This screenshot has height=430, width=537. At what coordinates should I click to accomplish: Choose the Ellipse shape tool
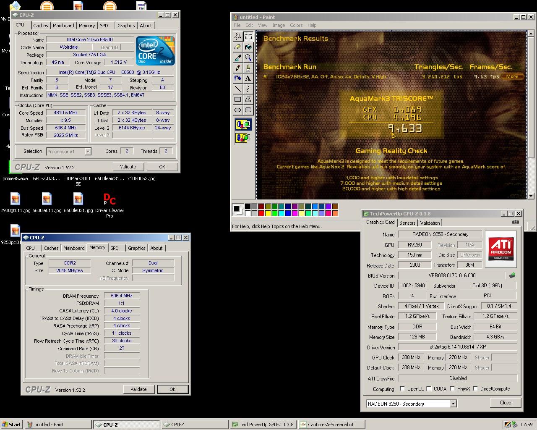click(238, 110)
